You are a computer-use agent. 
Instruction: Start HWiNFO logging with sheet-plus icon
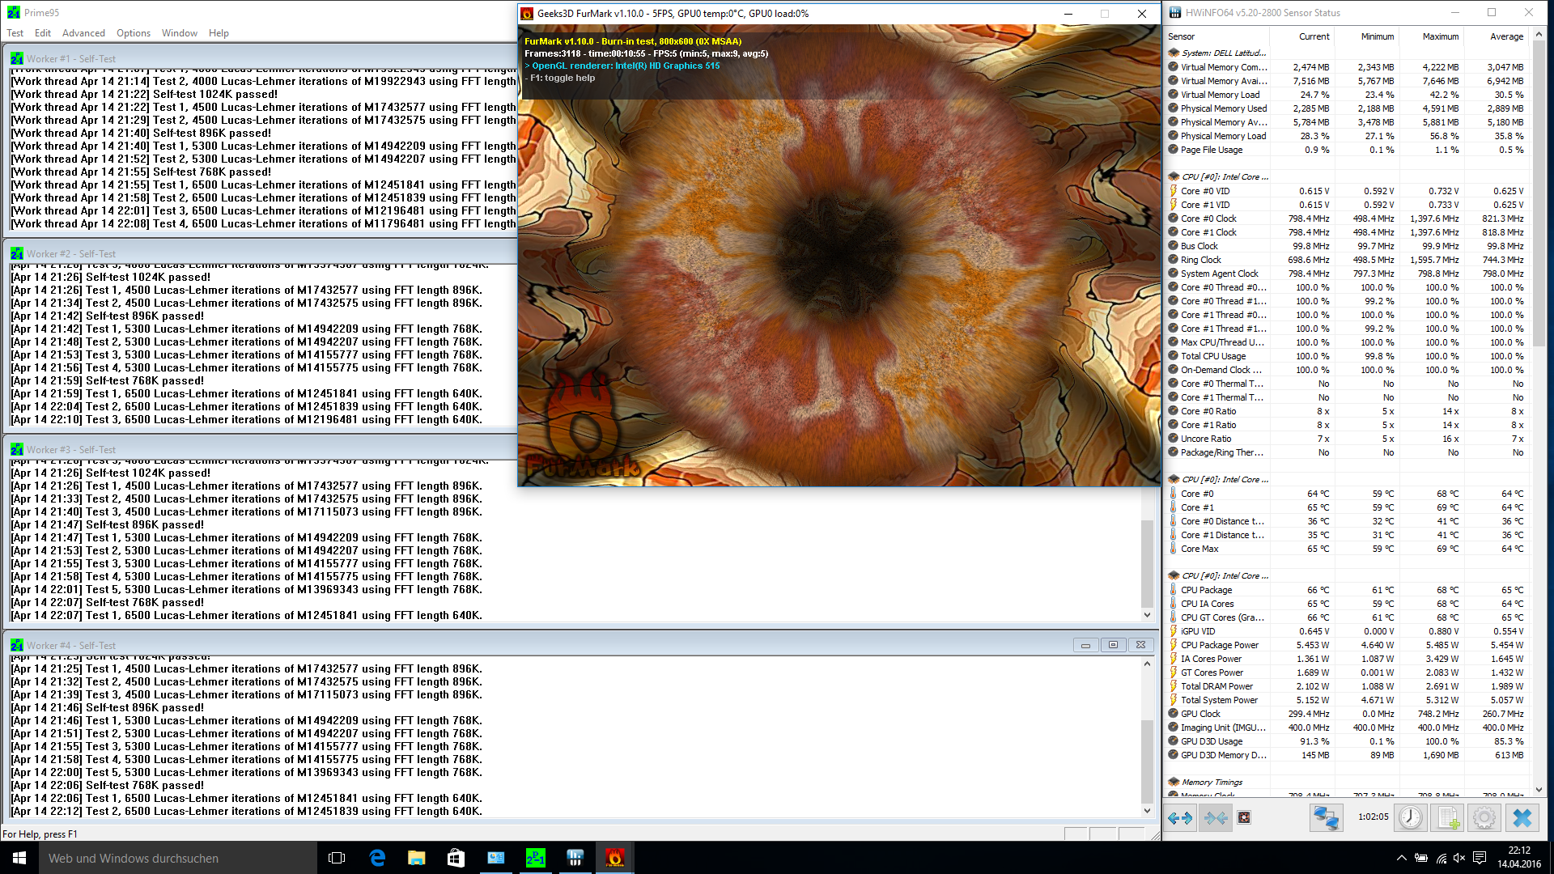coord(1448,818)
